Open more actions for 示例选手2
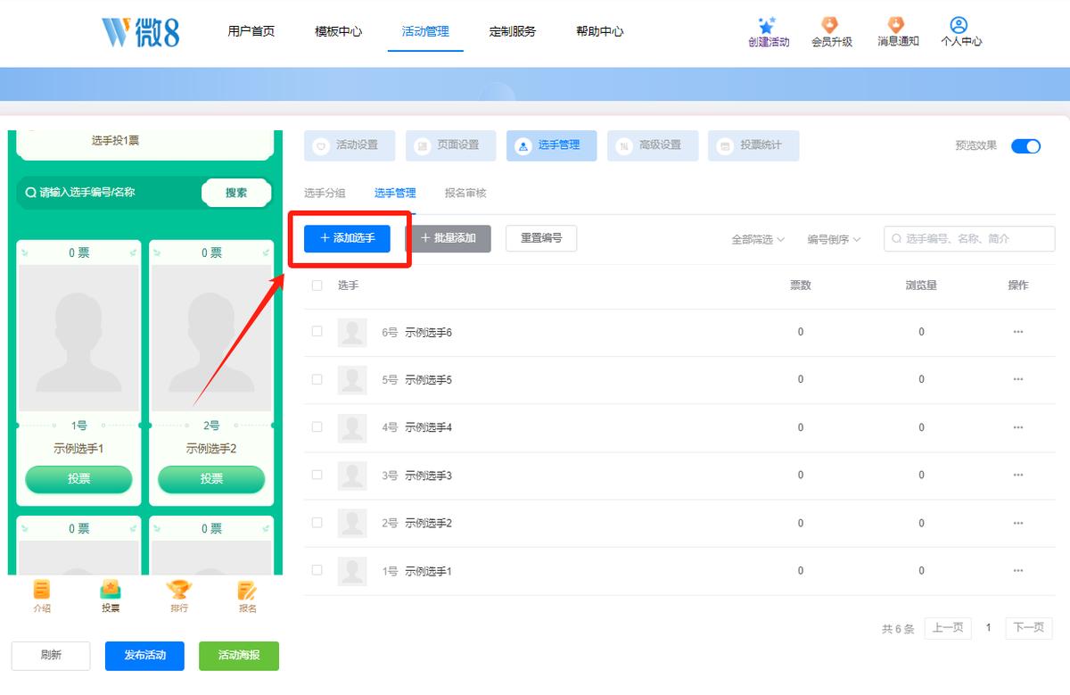 pos(1018,523)
